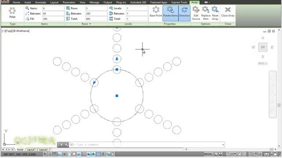Click the Clean Screen icon
Screen dimensions: 282x158
tap(275, 154)
